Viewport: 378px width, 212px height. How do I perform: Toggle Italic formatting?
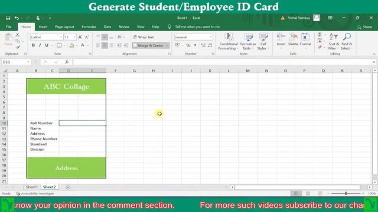coord(40,45)
